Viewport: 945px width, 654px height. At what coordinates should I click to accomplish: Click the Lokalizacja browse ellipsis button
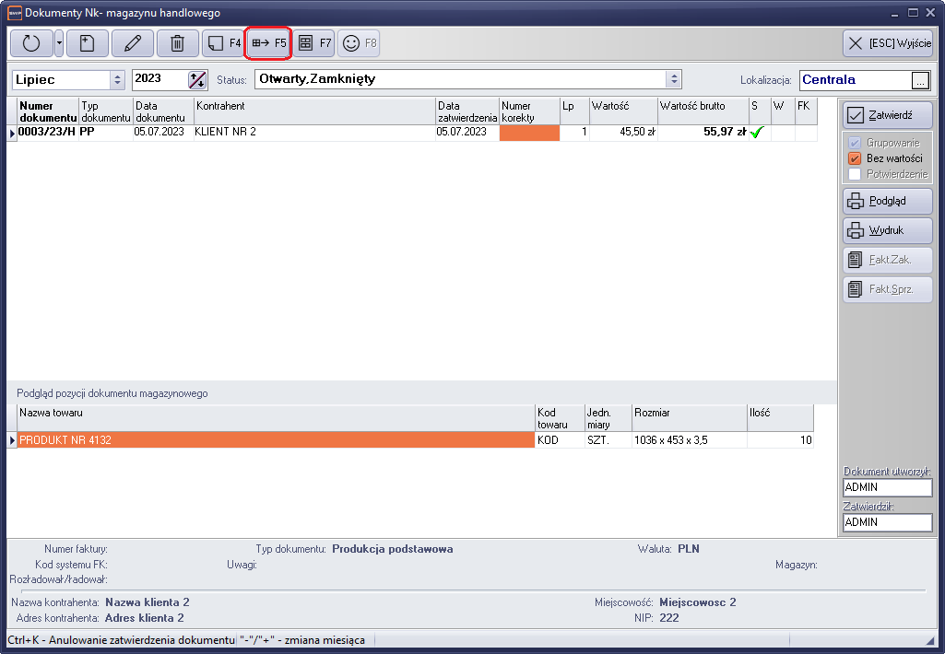[919, 81]
